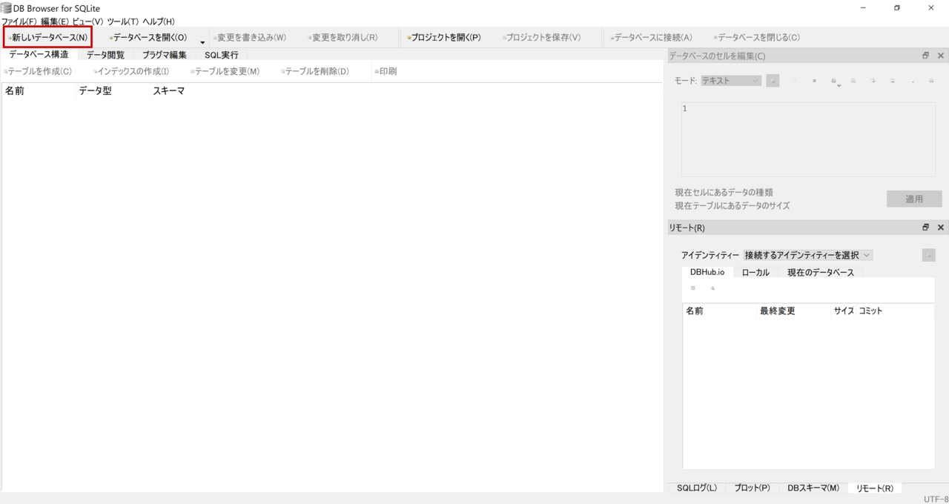Viewport: 949px width, 504px height.
Task: Open the アイデンティティー selection dropdown
Action: [x=808, y=255]
